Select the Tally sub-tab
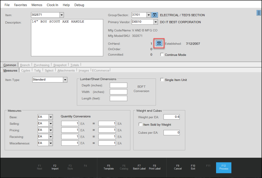262x178 pixels. point(37,71)
